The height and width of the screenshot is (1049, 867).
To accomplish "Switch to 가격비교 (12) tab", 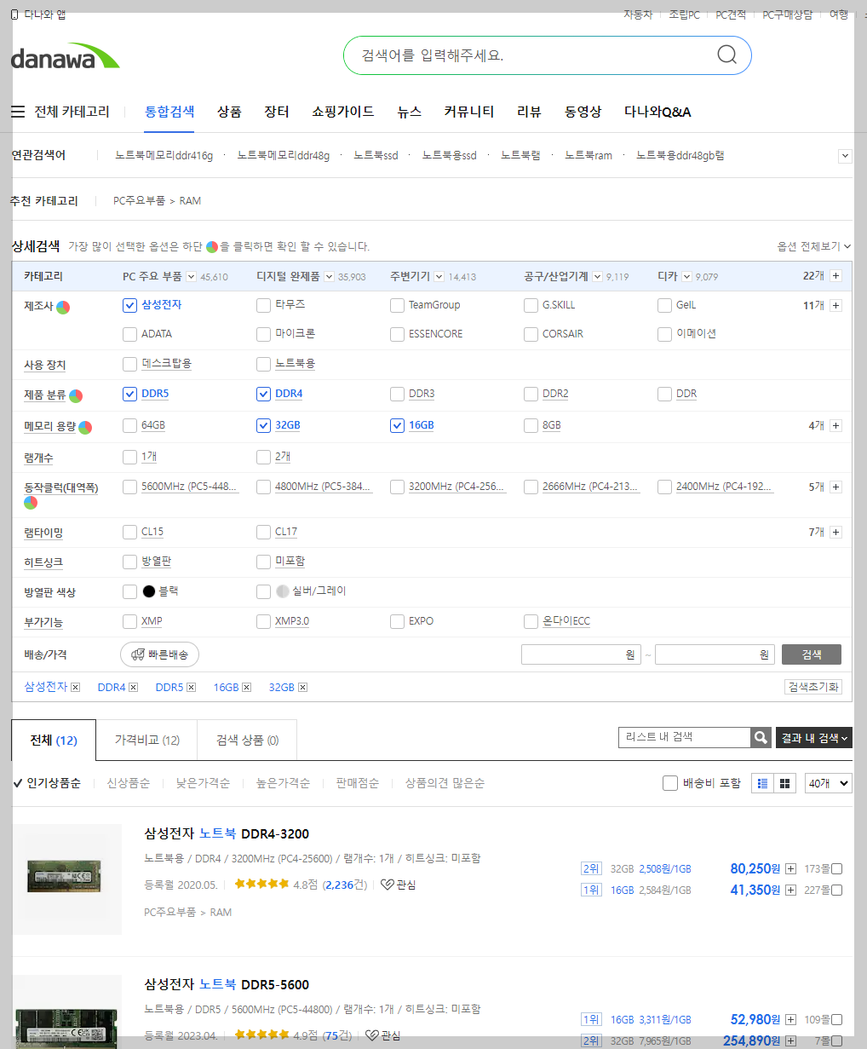I will (147, 741).
